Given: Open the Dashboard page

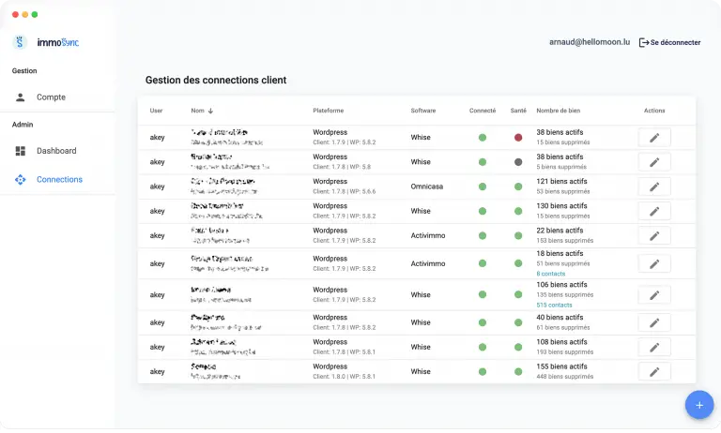Looking at the screenshot, I should click(55, 151).
